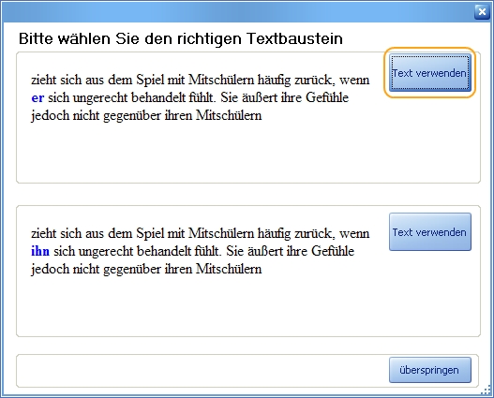Use the text option containing "ihn"
494x398 pixels.
tap(430, 232)
